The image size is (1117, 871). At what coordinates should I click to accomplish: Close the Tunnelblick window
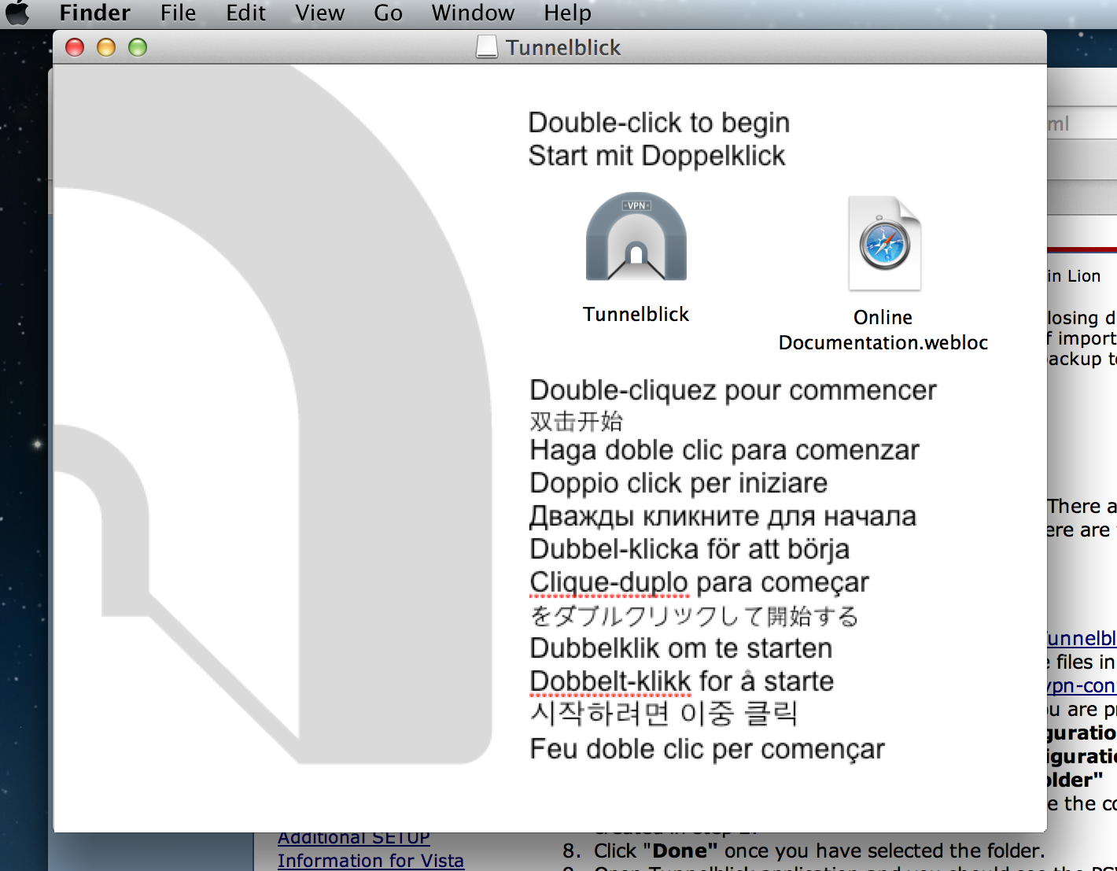click(75, 47)
